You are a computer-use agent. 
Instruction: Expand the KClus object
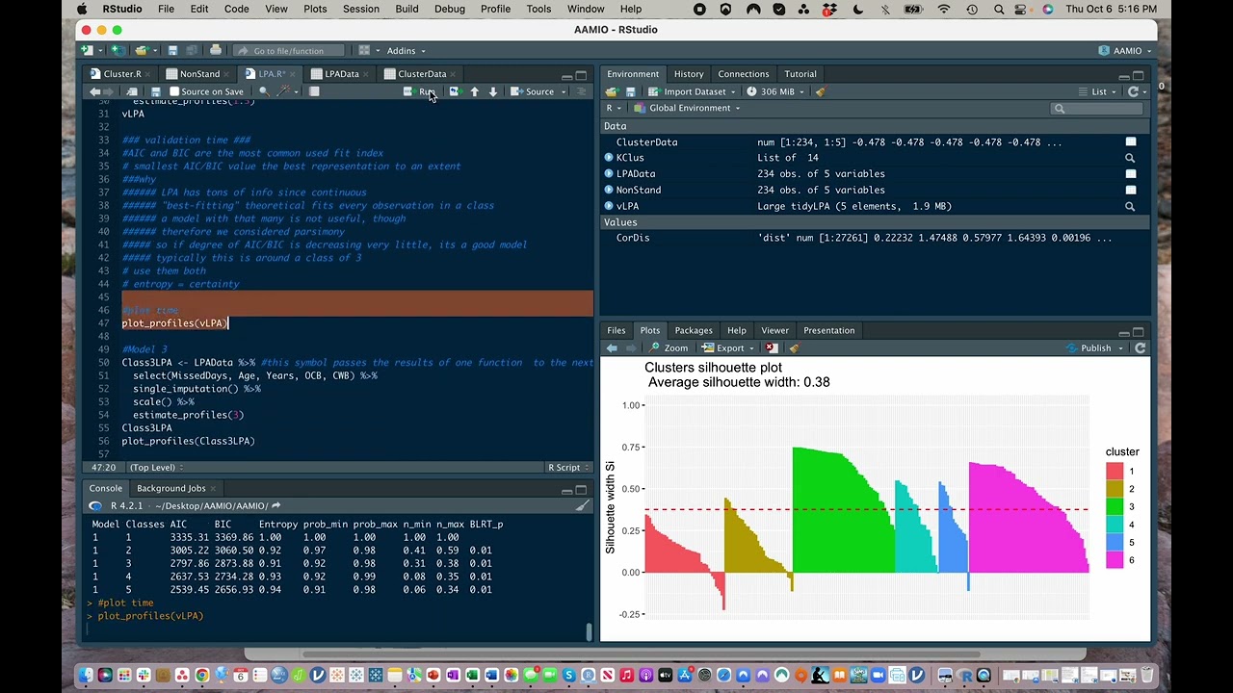point(609,158)
